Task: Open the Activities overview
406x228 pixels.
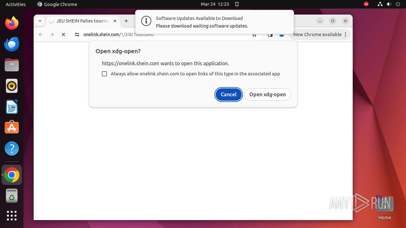Action: point(16,4)
